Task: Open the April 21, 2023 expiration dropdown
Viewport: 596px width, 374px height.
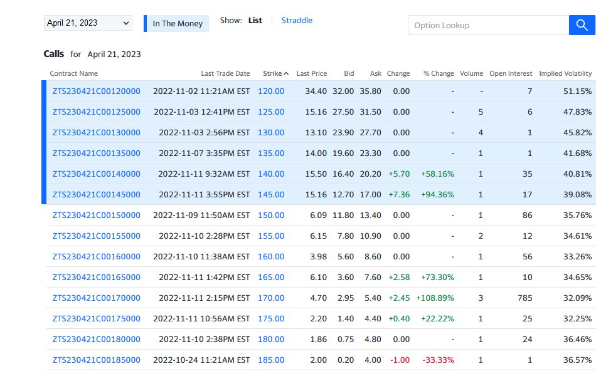Action: pyautogui.click(x=88, y=23)
